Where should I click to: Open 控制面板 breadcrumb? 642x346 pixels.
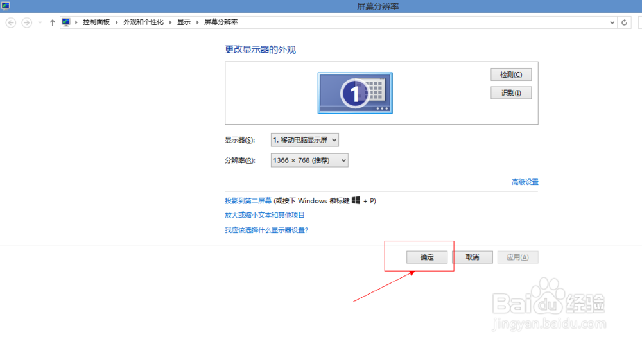tap(96, 22)
